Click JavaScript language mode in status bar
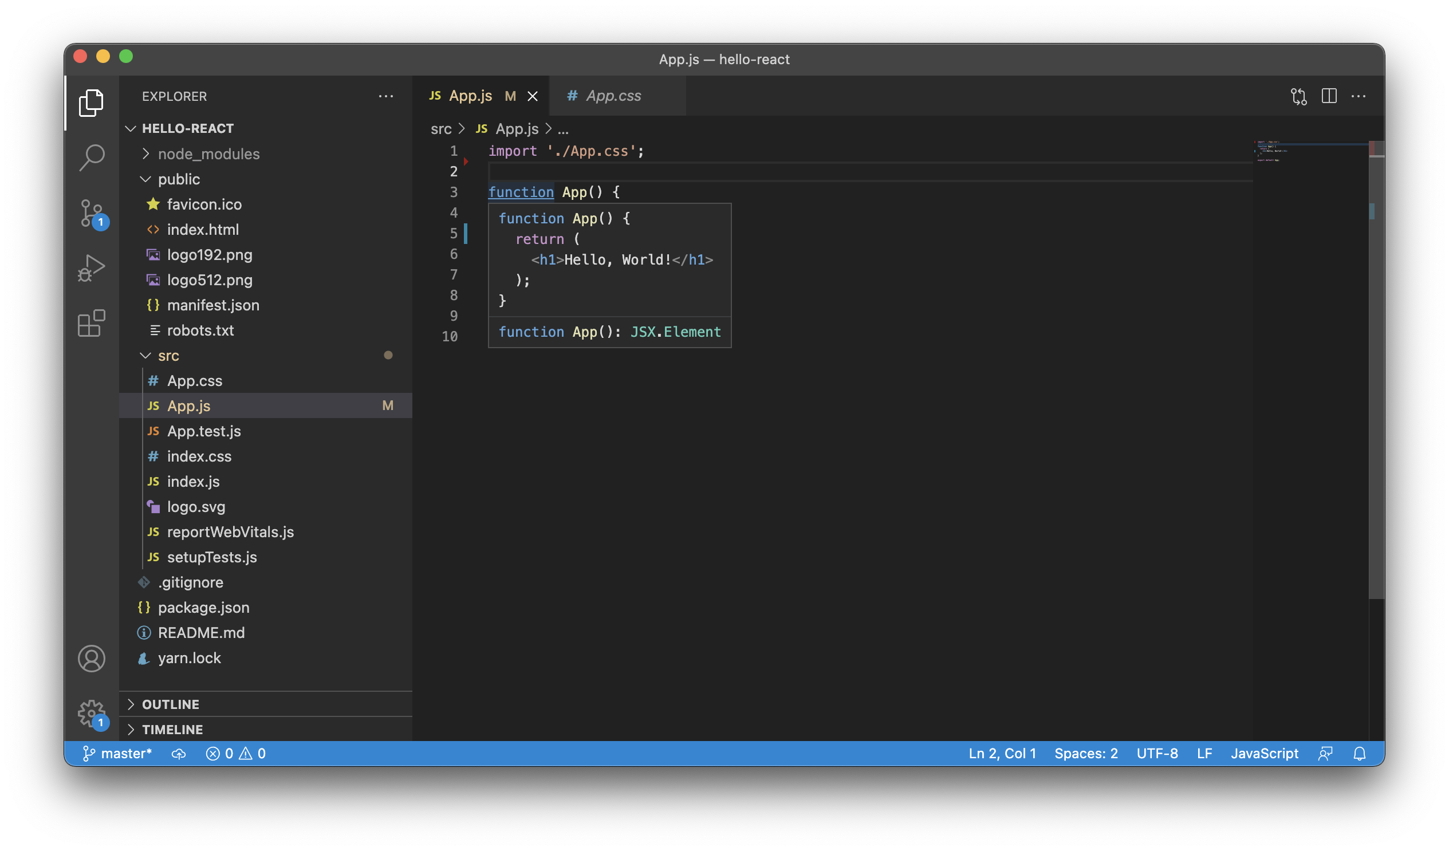Viewport: 1449px width, 851px height. coord(1264,753)
